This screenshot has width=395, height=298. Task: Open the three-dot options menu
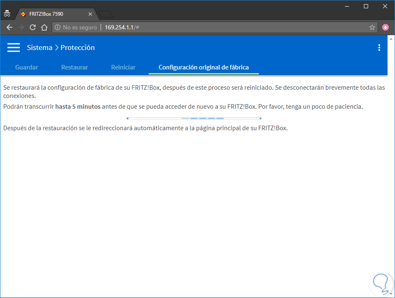pyautogui.click(x=379, y=48)
